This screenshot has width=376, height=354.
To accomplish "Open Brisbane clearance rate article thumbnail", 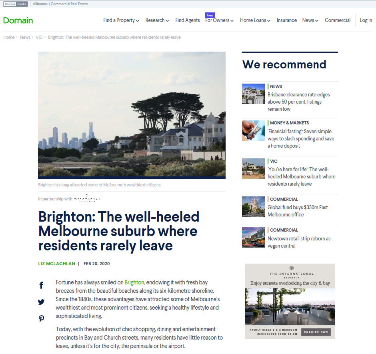I will pyautogui.click(x=253, y=94).
